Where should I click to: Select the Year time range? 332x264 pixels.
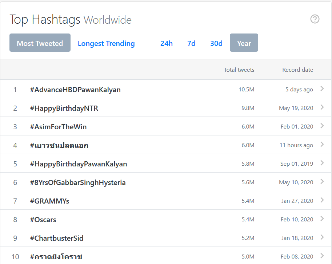[x=244, y=43]
